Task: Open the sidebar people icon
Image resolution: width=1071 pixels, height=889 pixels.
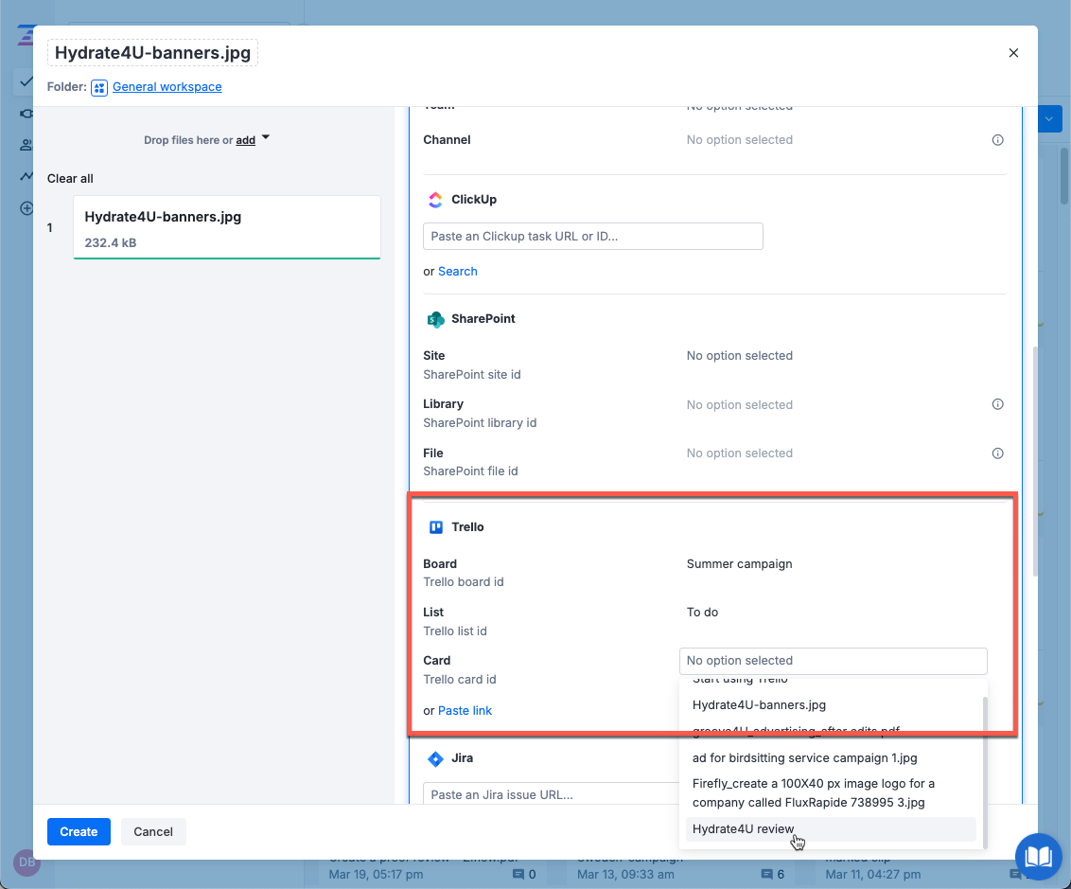Action: 26,145
